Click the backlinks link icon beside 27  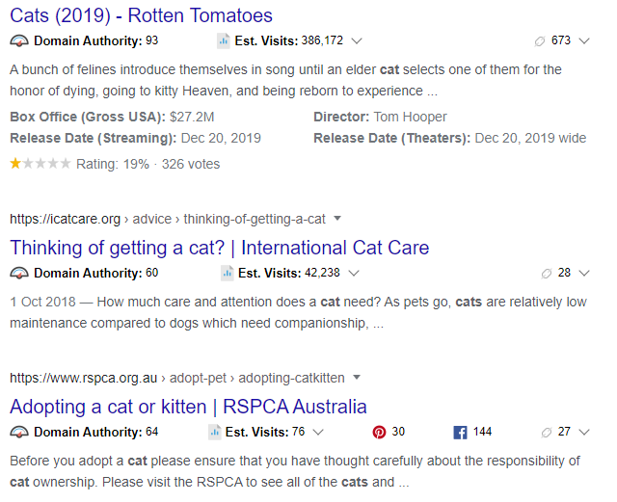tap(547, 433)
